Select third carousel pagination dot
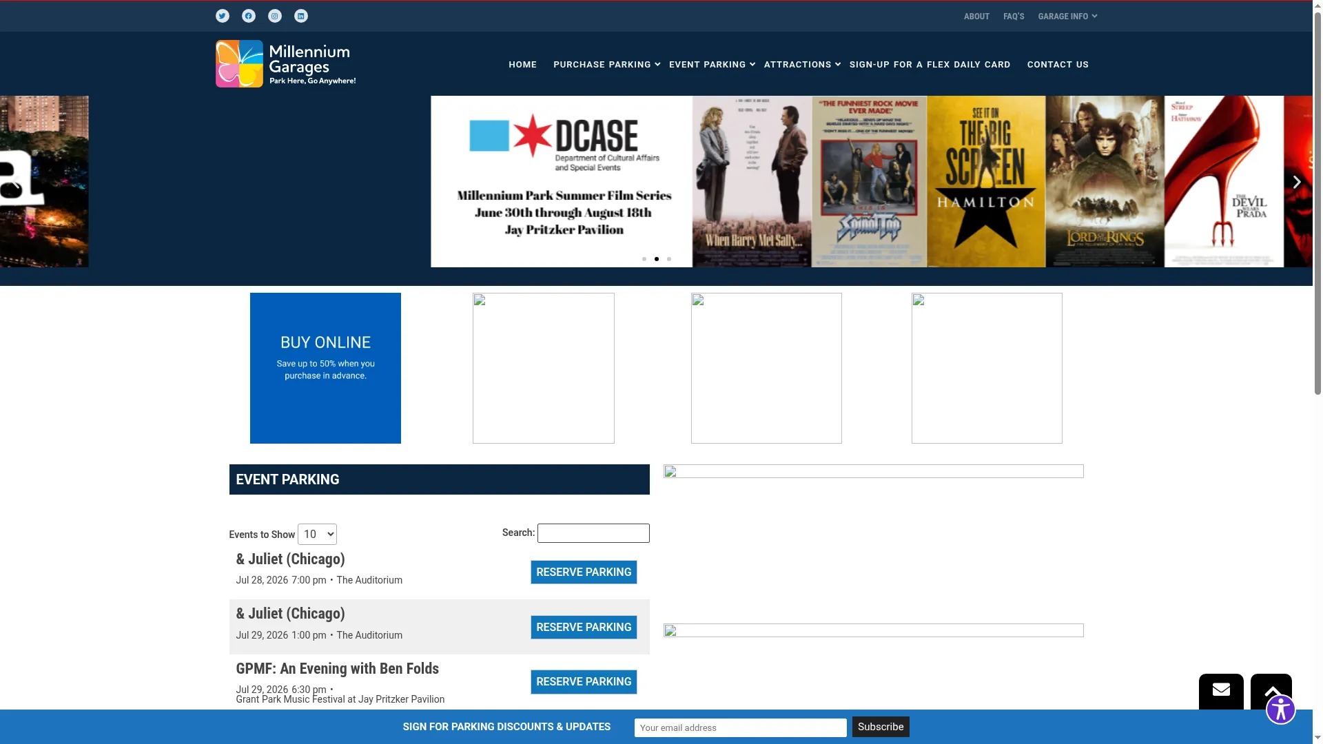The height and width of the screenshot is (744, 1323). (668, 259)
